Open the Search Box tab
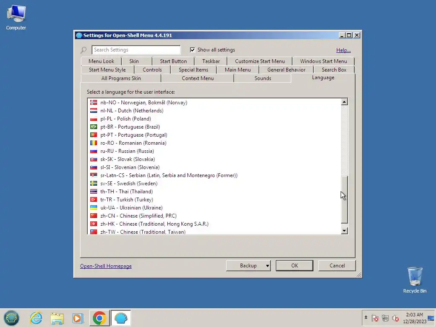436x327 pixels. (334, 70)
